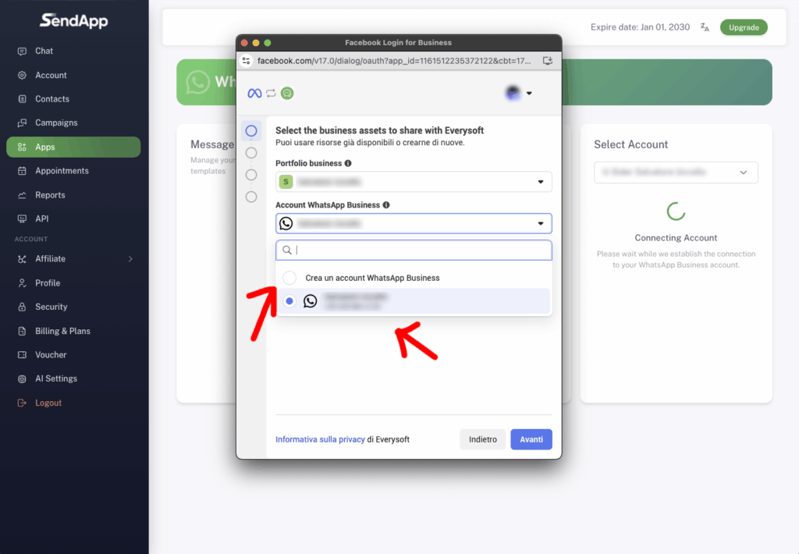Click the language translate icon
Screen dimensions: 799x554
pyautogui.click(x=705, y=27)
